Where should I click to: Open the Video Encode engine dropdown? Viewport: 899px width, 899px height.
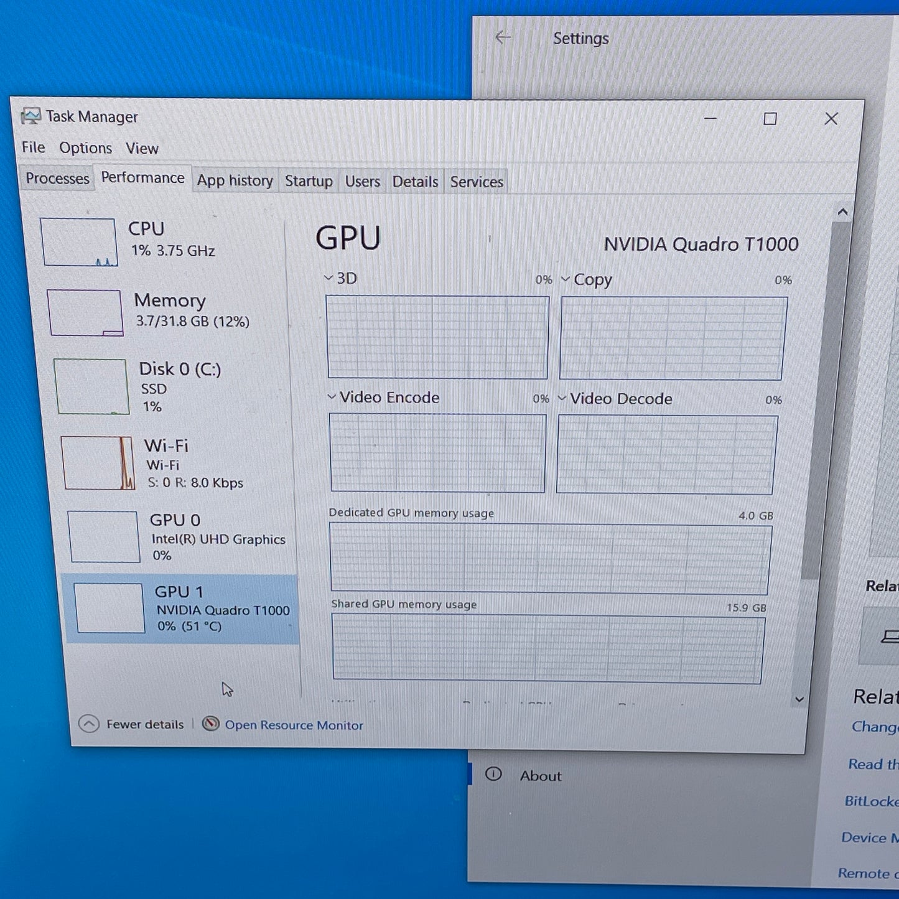click(x=332, y=397)
